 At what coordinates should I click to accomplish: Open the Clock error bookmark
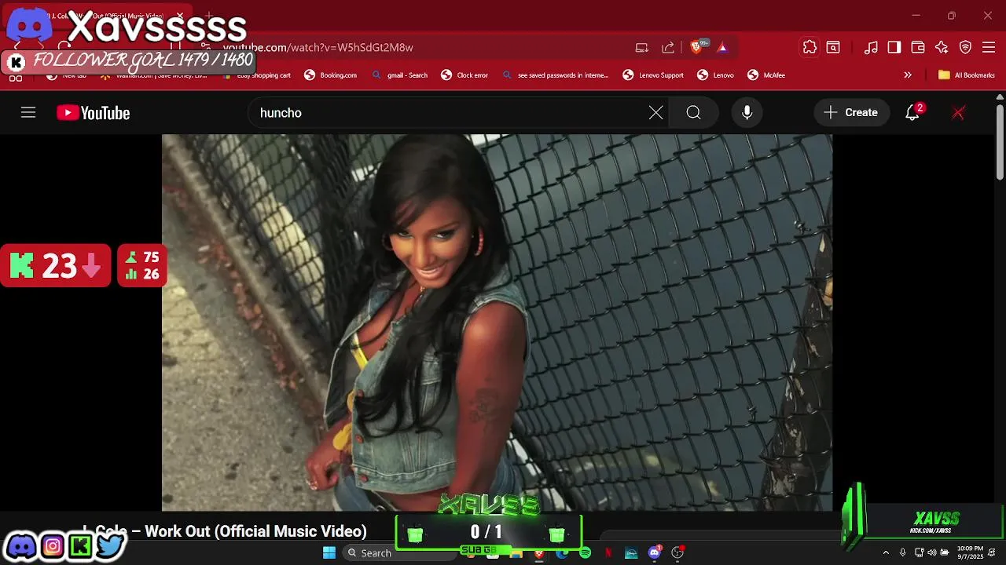[x=464, y=75]
